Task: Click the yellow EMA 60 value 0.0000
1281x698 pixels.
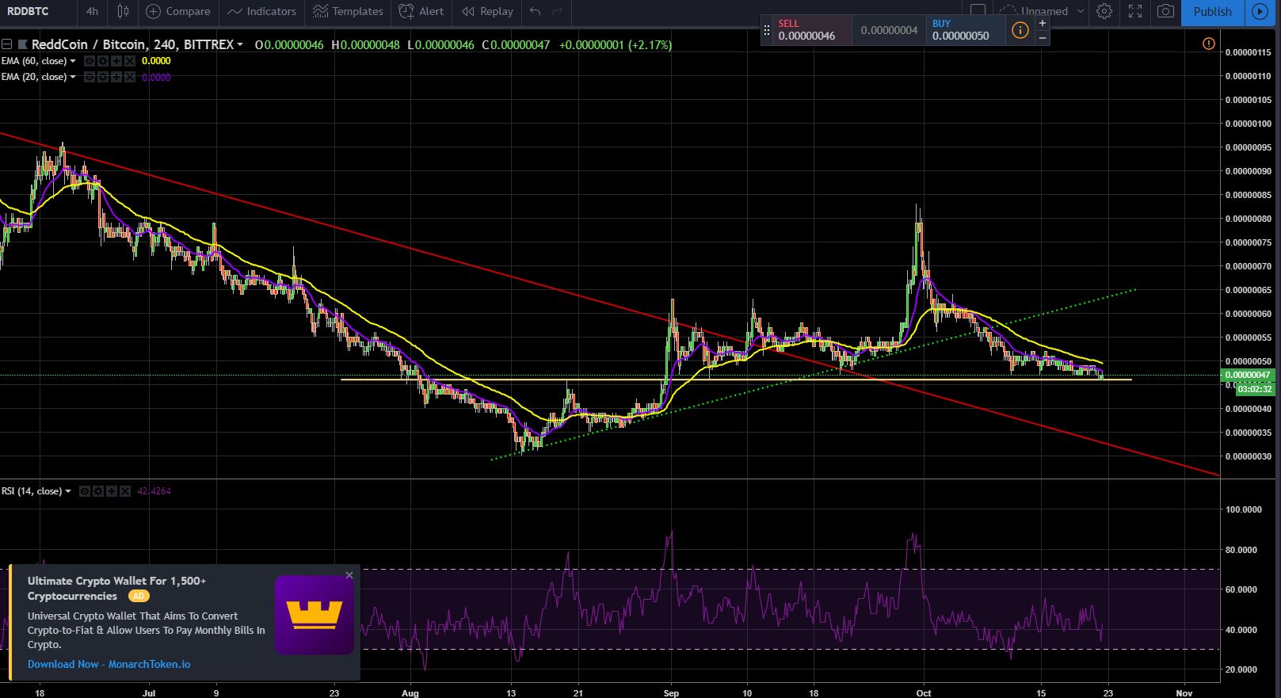Action: (x=156, y=61)
